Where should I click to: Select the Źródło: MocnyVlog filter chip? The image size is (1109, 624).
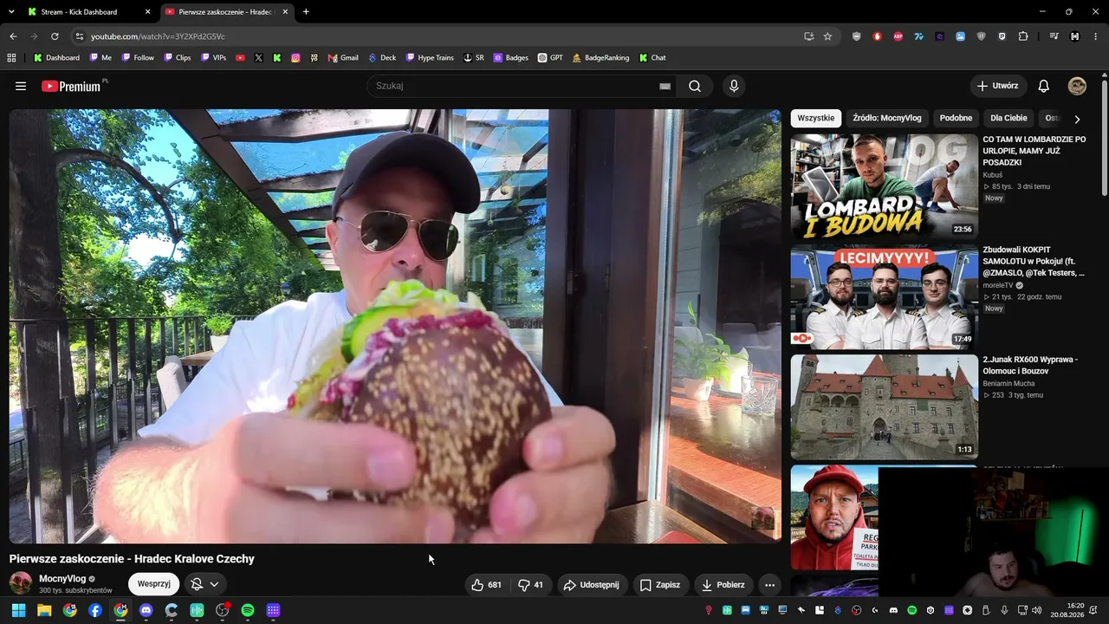(887, 118)
